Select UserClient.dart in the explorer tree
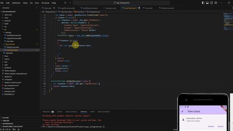The image size is (233, 131). pyautogui.click(x=12, y=50)
